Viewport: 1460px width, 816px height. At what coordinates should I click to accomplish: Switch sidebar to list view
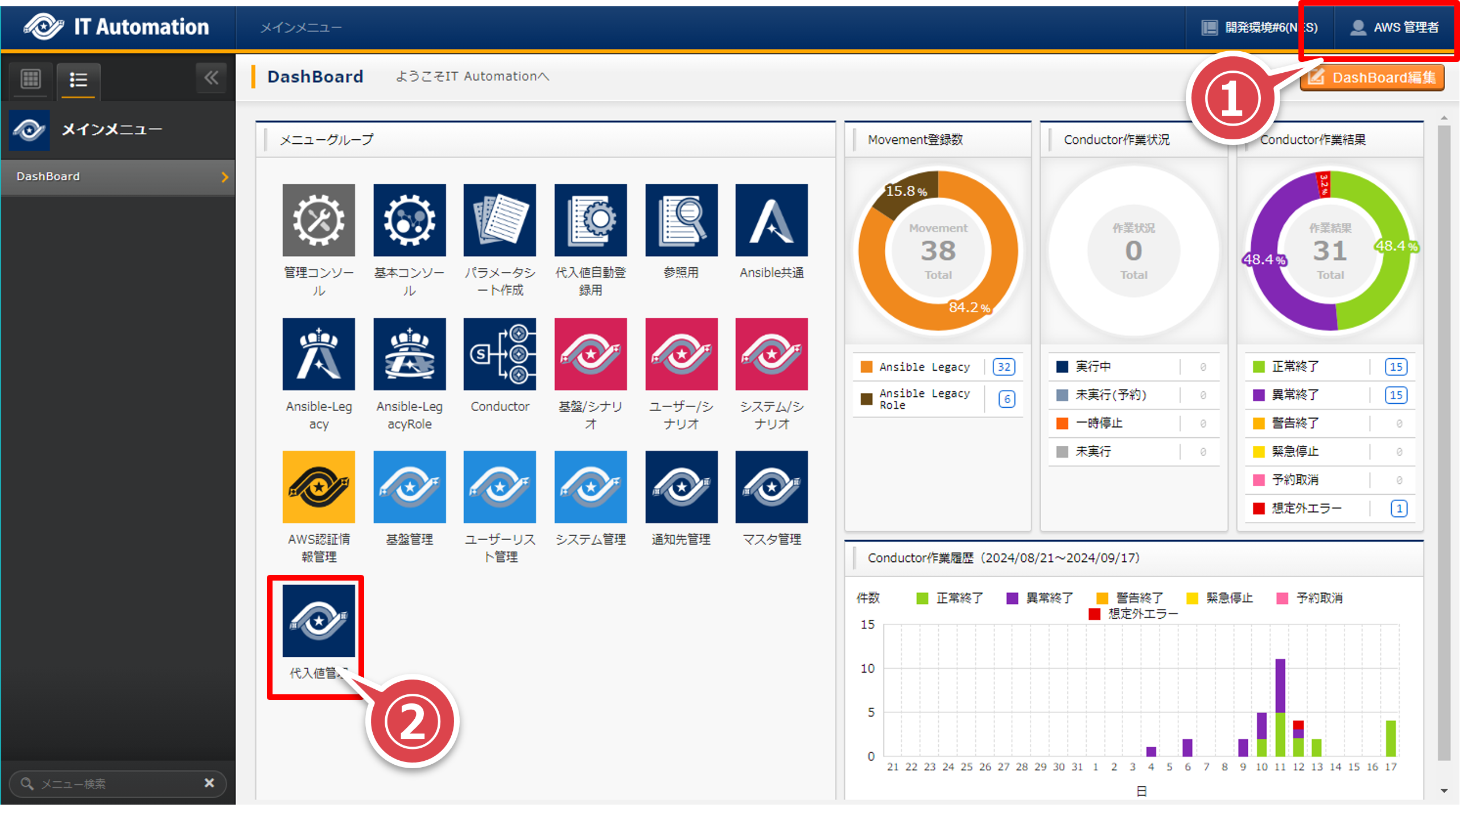pos(78,80)
